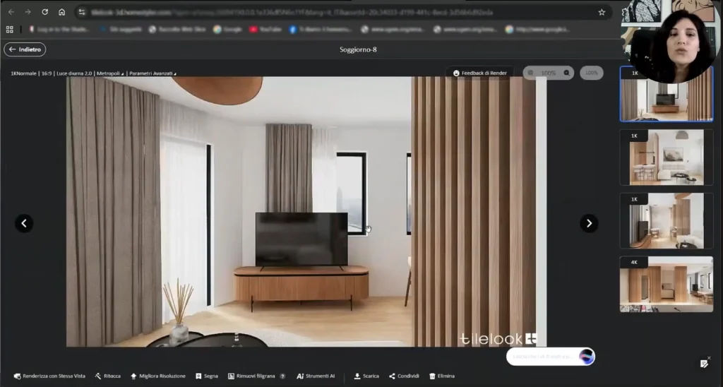Go back with browser back arrow
723x387 pixels.
pos(11,12)
